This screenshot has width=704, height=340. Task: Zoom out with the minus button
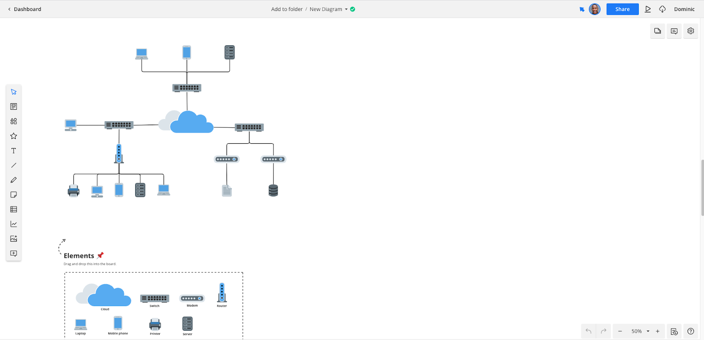tap(620, 331)
